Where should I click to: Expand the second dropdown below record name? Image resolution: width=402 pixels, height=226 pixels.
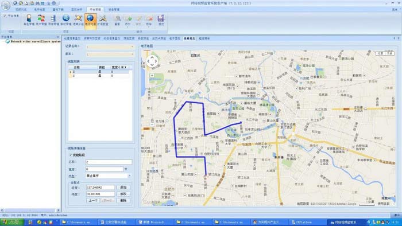tap(110, 54)
